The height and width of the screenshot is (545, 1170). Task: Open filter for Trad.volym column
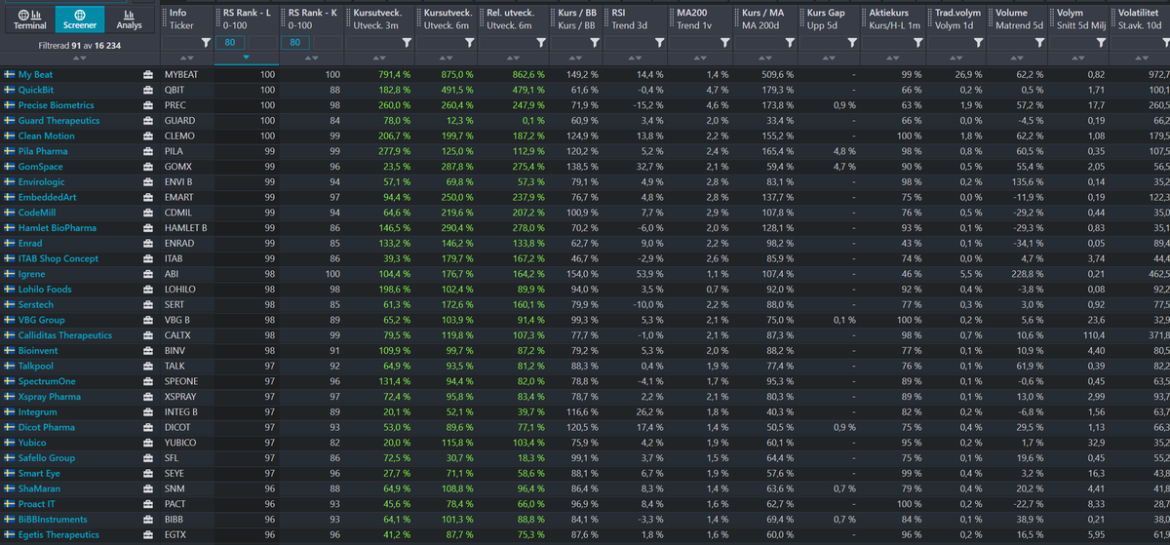pos(977,43)
